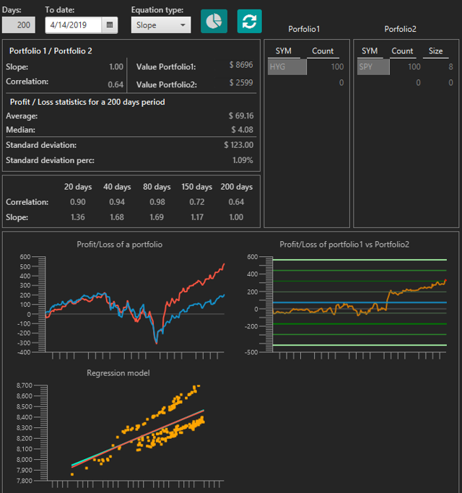Image resolution: width=462 pixels, height=493 pixels.
Task: Click the SPY count value 100 in Porfolio2
Action: [x=414, y=66]
